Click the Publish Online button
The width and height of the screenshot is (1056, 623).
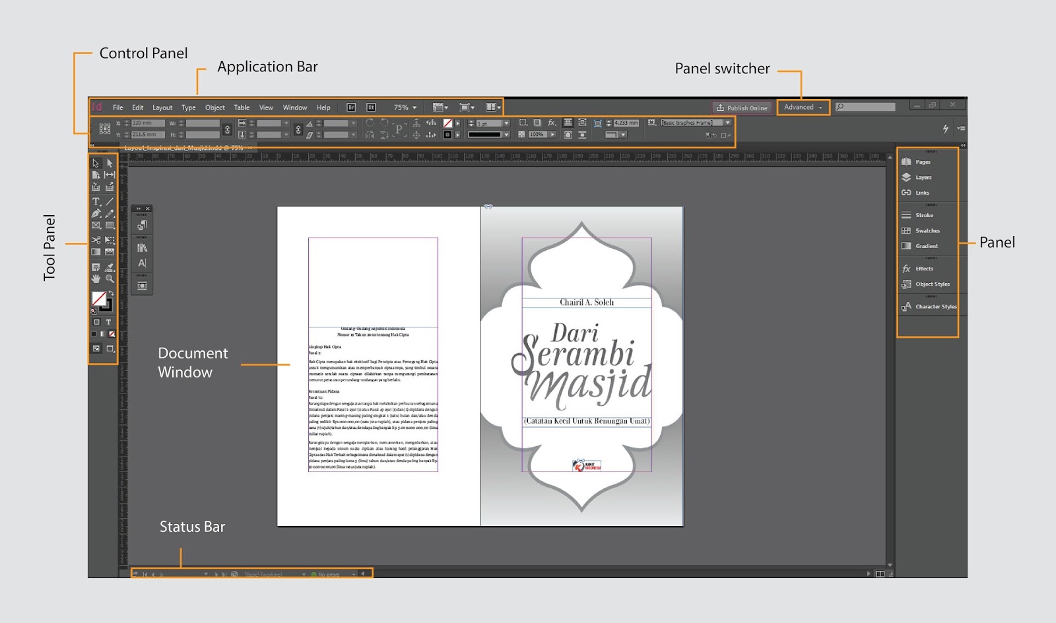click(742, 108)
